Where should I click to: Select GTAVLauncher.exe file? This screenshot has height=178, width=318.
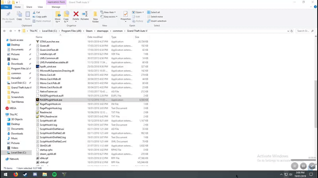pyautogui.click(x=49, y=42)
